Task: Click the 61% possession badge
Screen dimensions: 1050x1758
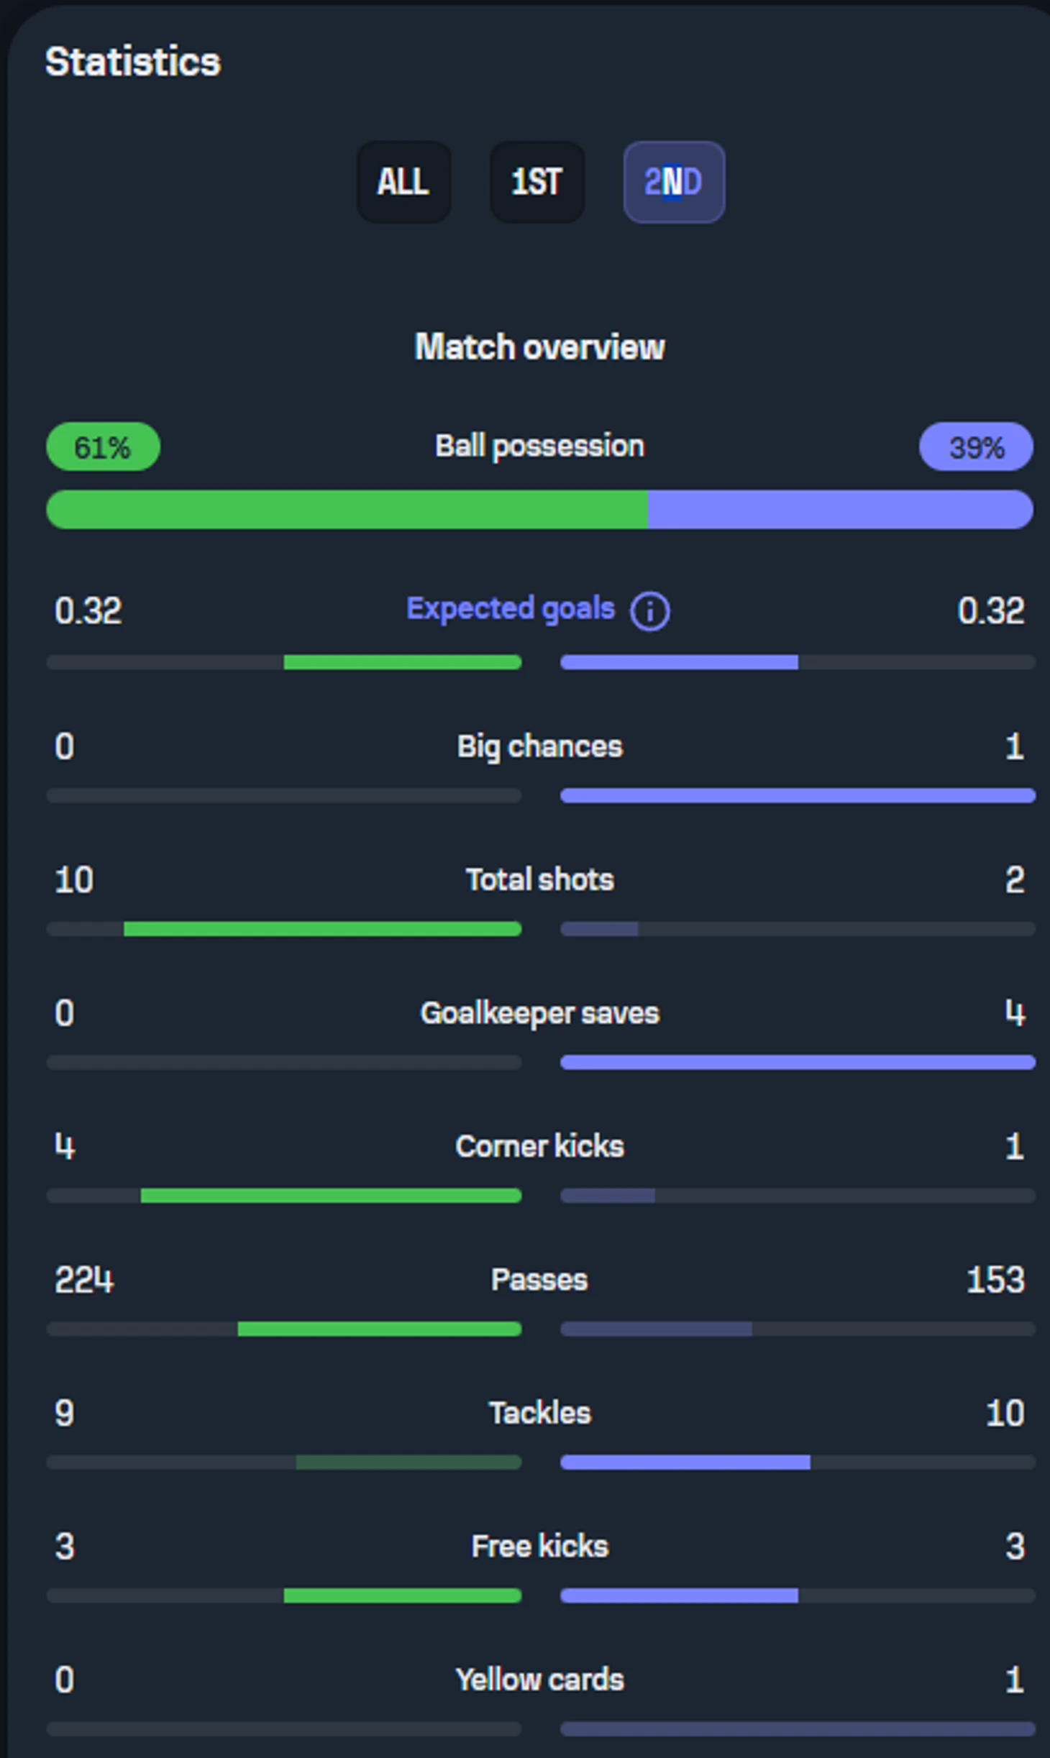Action: coord(103,447)
